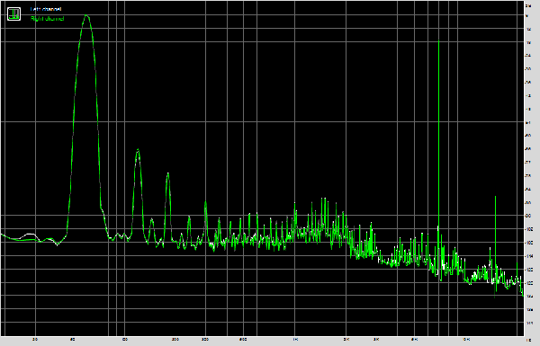
Task: Click the third harmonic peak tip
Action: (167, 173)
